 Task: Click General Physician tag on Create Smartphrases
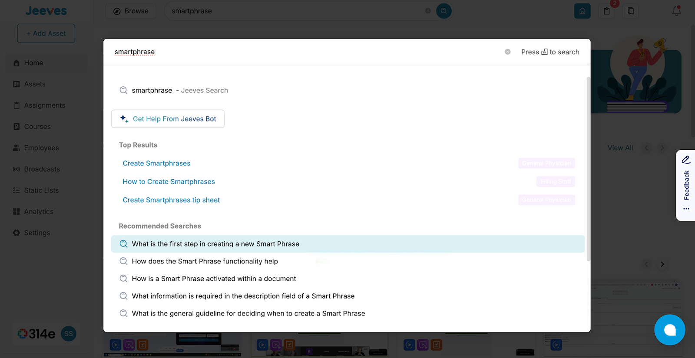[x=546, y=163]
